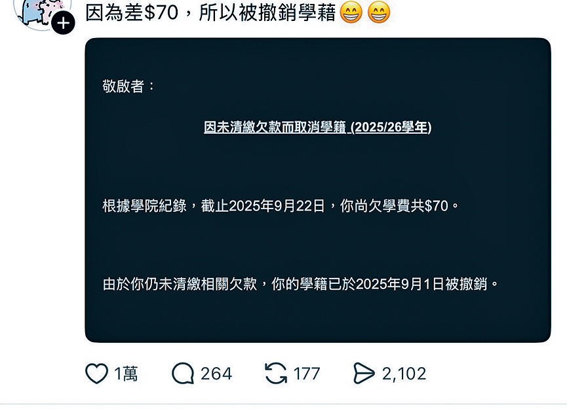Click the line mentioning 尚欠學費共$70
This screenshot has height=413, width=567.
pos(281,206)
